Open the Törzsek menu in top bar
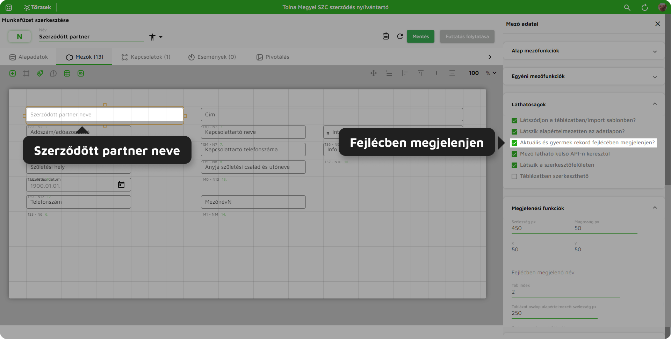This screenshot has width=671, height=339. tap(37, 7)
